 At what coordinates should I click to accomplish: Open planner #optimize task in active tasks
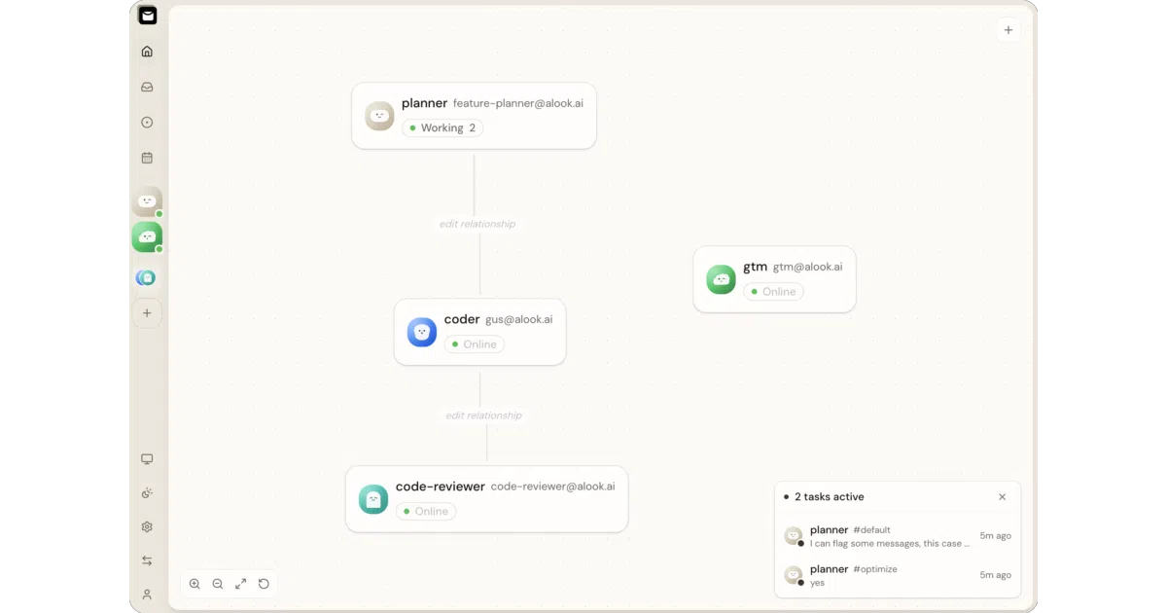coord(898,575)
